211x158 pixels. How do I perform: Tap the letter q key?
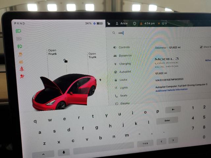click(35, 121)
